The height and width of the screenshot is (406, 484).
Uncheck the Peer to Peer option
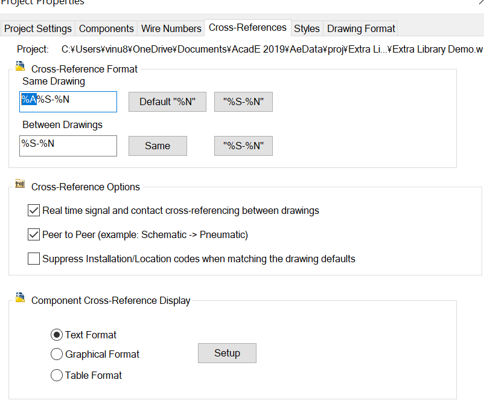click(34, 234)
